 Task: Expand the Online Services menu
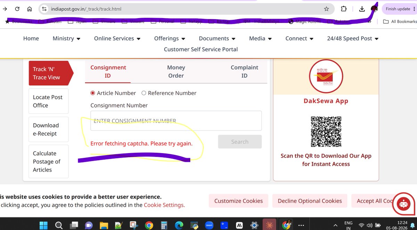(117, 39)
